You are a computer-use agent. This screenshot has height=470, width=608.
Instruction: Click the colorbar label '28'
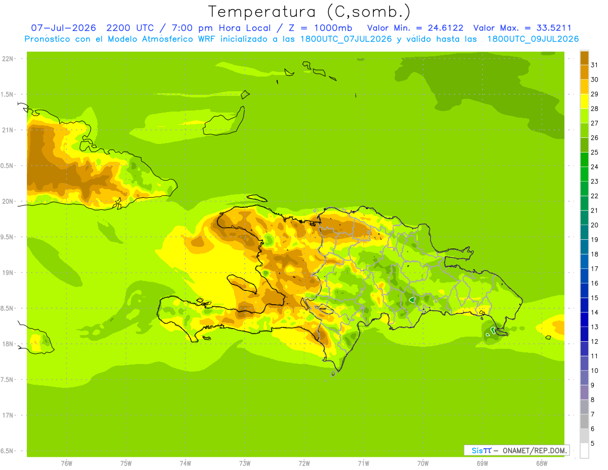pyautogui.click(x=595, y=109)
